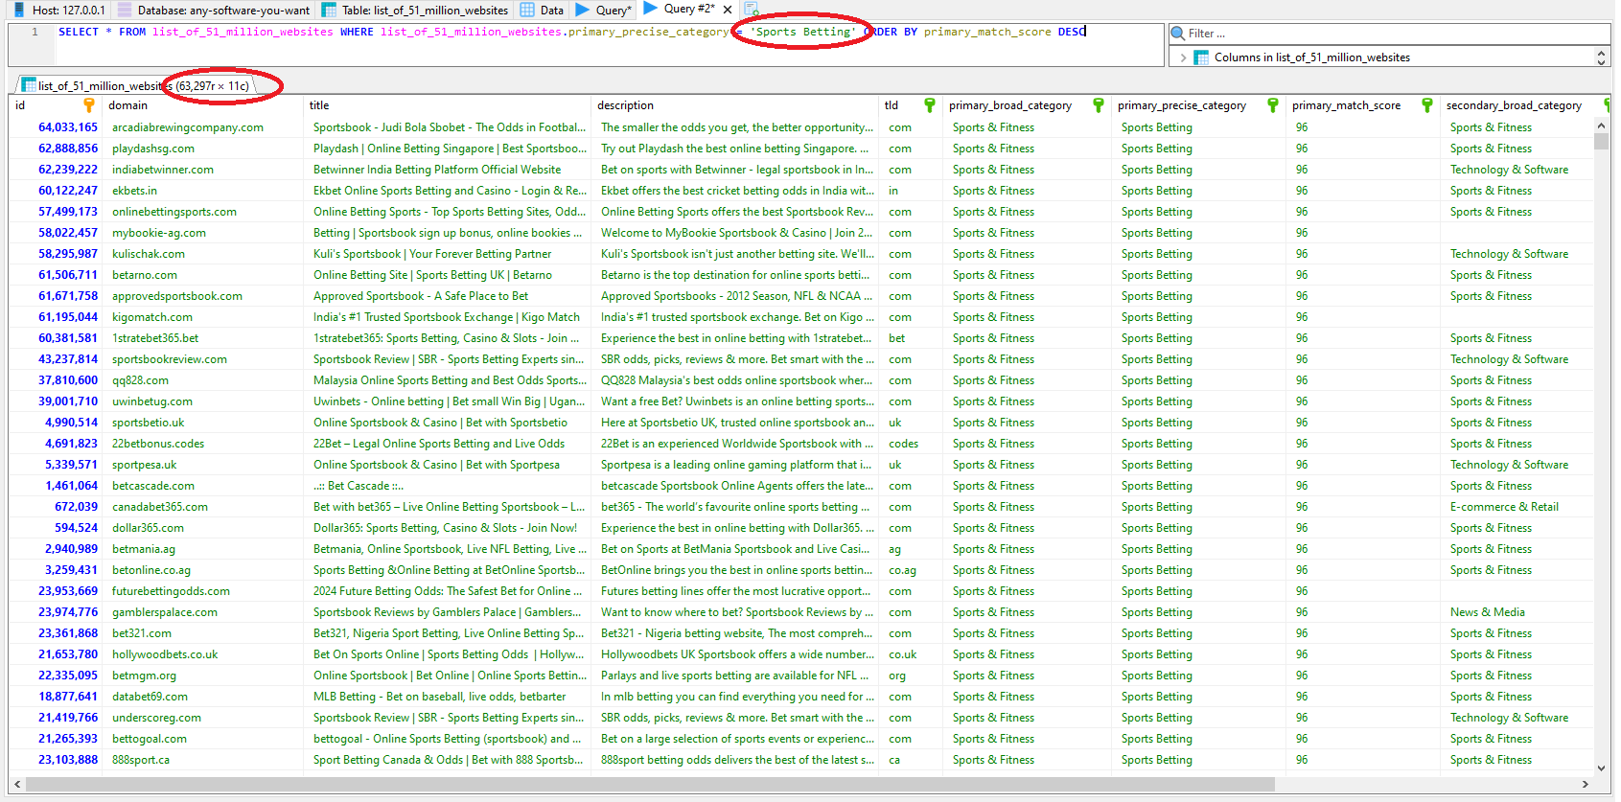Switch to the Data tab
This screenshot has width=1621, height=802.
(542, 10)
